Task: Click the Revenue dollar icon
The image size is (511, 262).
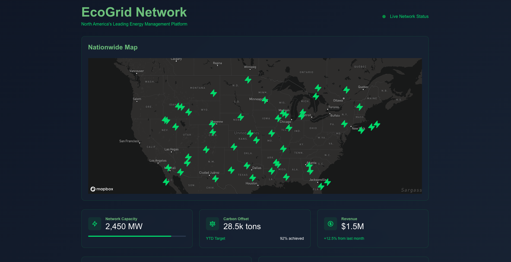Action: [x=330, y=224]
